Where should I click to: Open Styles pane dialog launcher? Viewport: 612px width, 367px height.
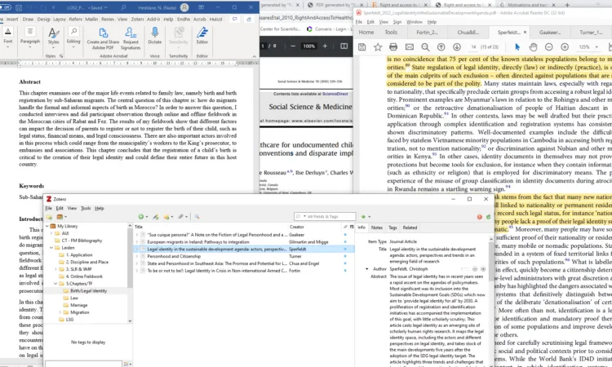coord(61,56)
